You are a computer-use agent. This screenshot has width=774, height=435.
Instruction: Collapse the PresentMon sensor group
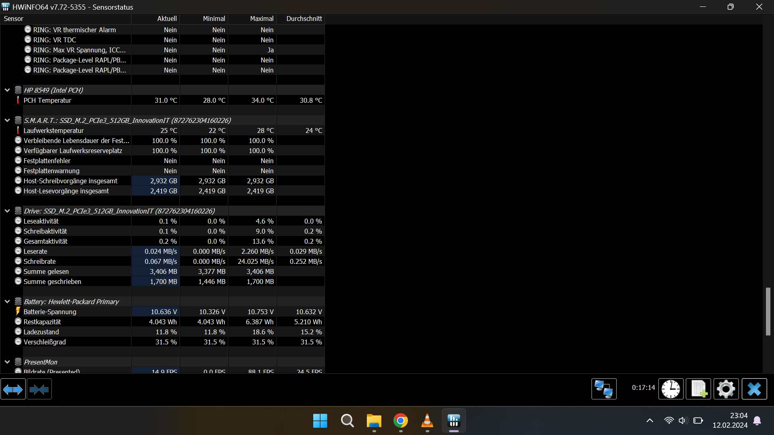click(7, 362)
